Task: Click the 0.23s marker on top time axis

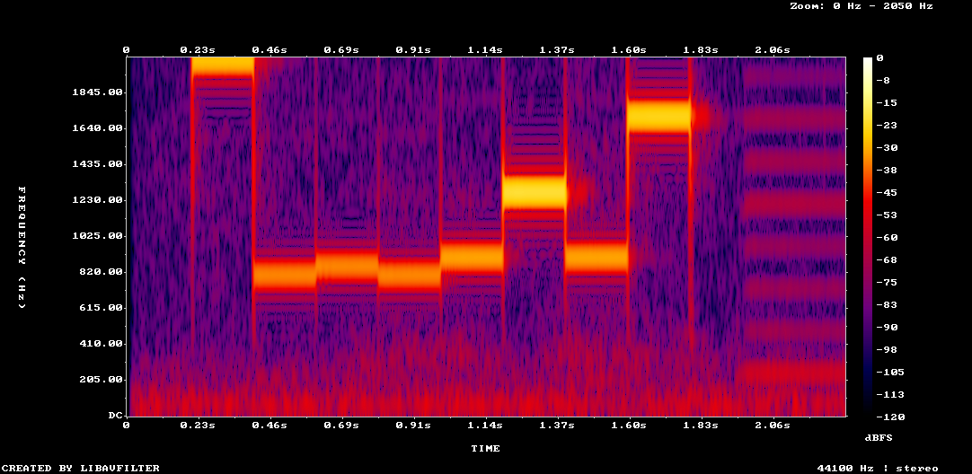Action: (x=197, y=49)
